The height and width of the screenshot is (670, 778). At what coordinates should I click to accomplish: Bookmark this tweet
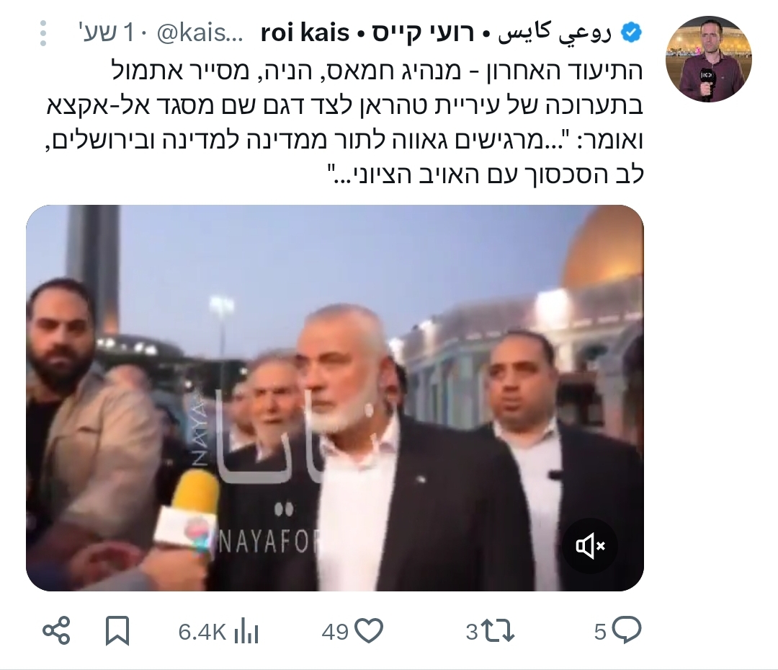(x=117, y=631)
